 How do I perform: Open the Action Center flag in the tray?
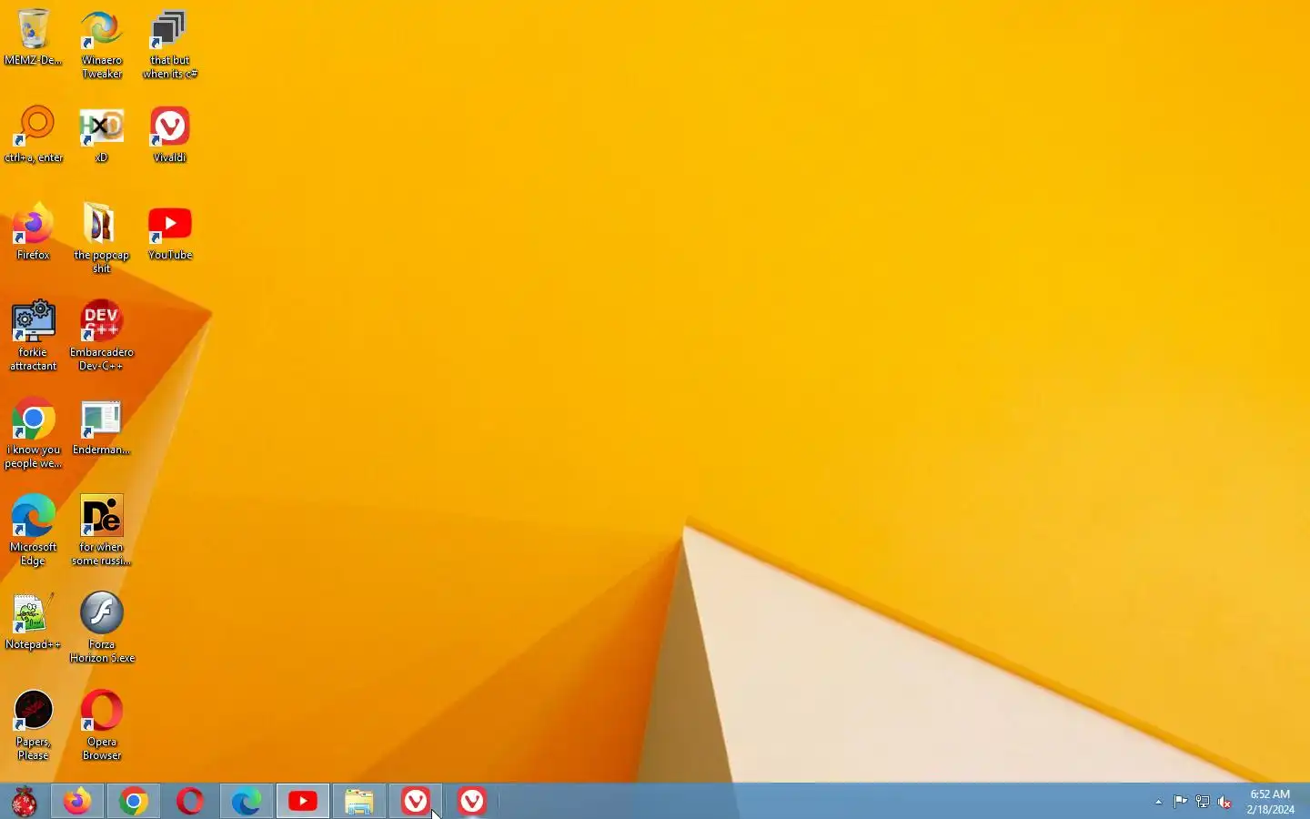(1181, 803)
